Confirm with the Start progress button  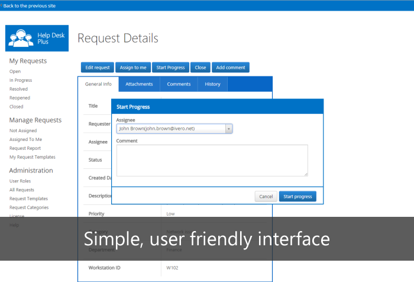pyautogui.click(x=297, y=197)
